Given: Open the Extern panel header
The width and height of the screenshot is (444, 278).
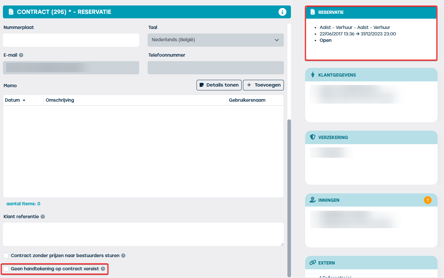Looking at the screenshot, I should click(x=371, y=263).
